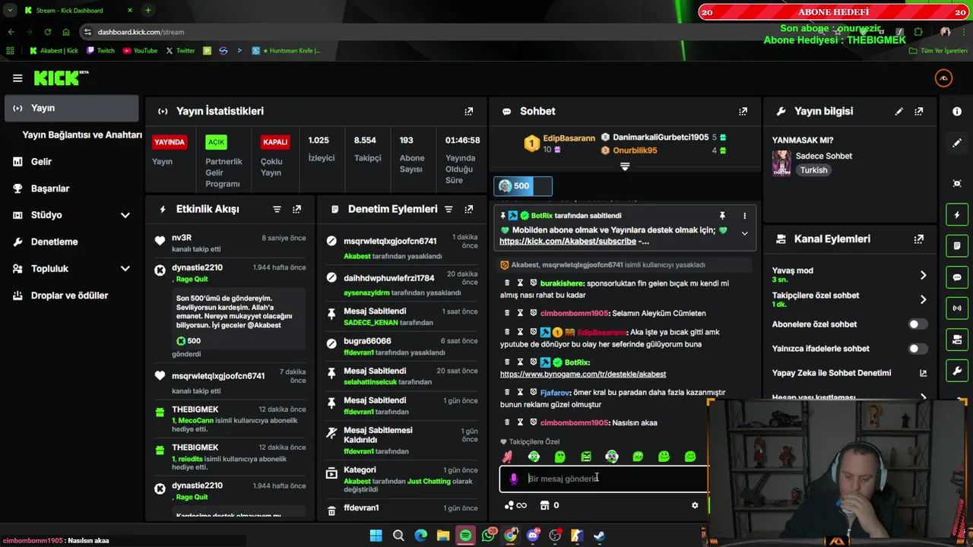This screenshot has height=547, width=973.
Task: Open three-dot menu on pinned BotRix message
Action: pyautogui.click(x=744, y=216)
